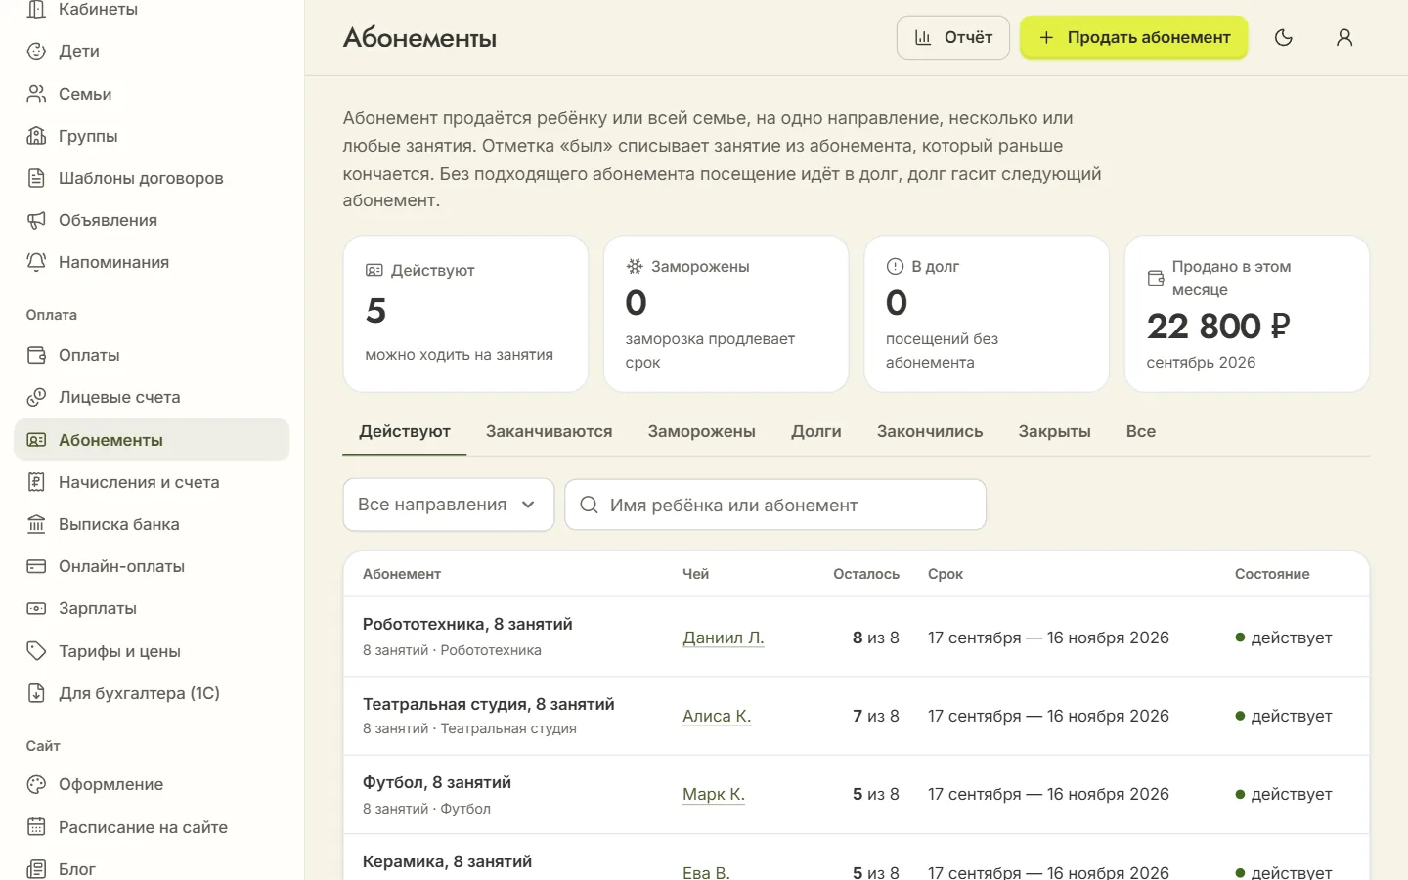The height and width of the screenshot is (880, 1408).
Task: Go to Абонементы in the sidebar
Action: click(x=152, y=440)
